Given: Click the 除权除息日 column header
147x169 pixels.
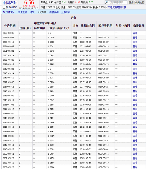Looking at the screenshot, I should click(88, 26).
